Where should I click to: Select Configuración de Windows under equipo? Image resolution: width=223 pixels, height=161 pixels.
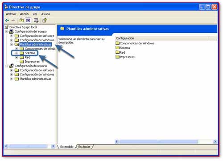(x=37, y=40)
